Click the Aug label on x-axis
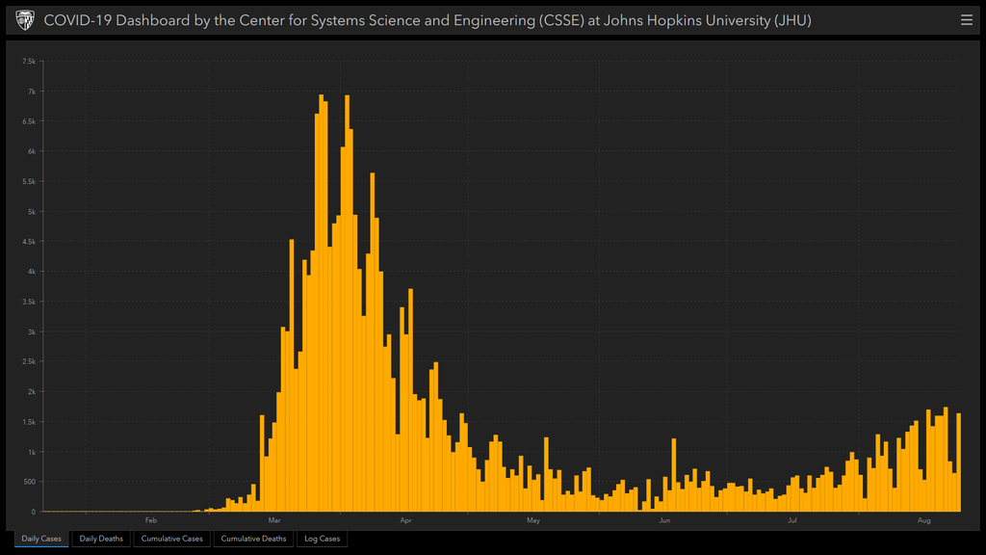Screen dimensions: 986x555 coord(923,521)
